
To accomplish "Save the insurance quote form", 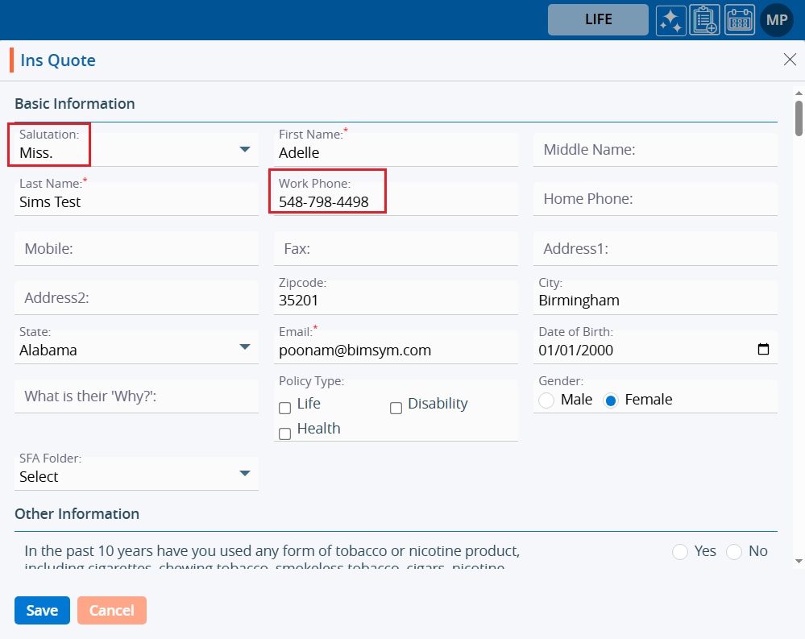I will click(x=42, y=610).
